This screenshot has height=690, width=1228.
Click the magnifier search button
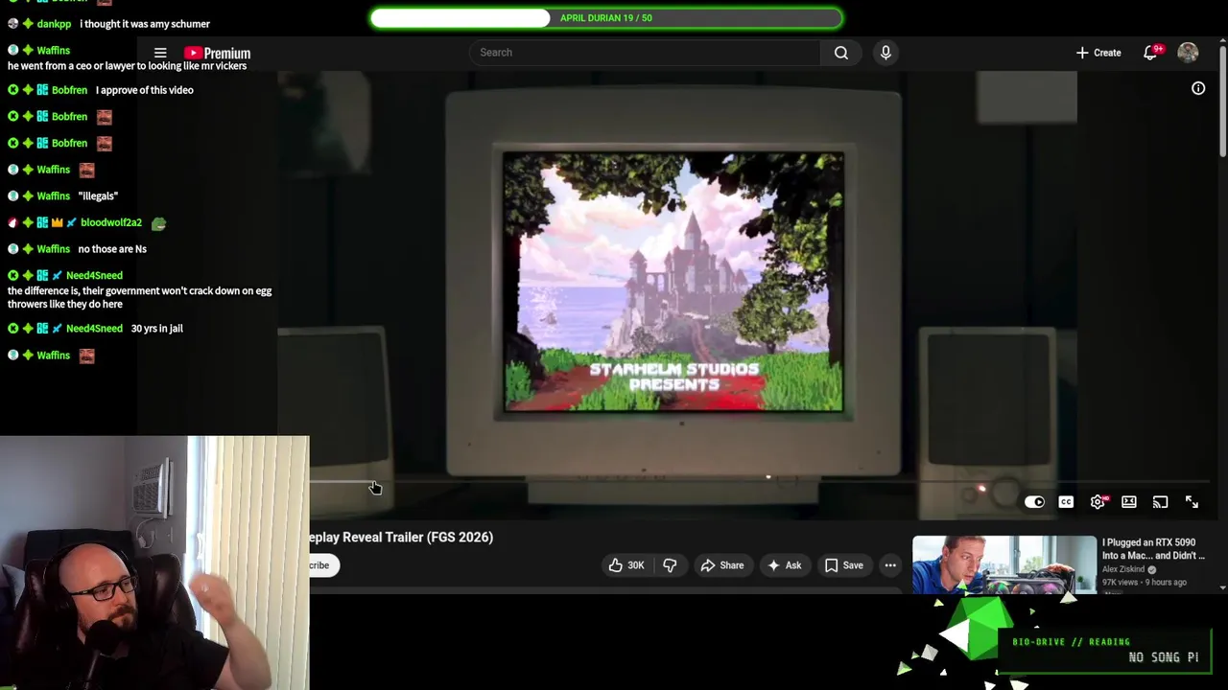pos(841,53)
